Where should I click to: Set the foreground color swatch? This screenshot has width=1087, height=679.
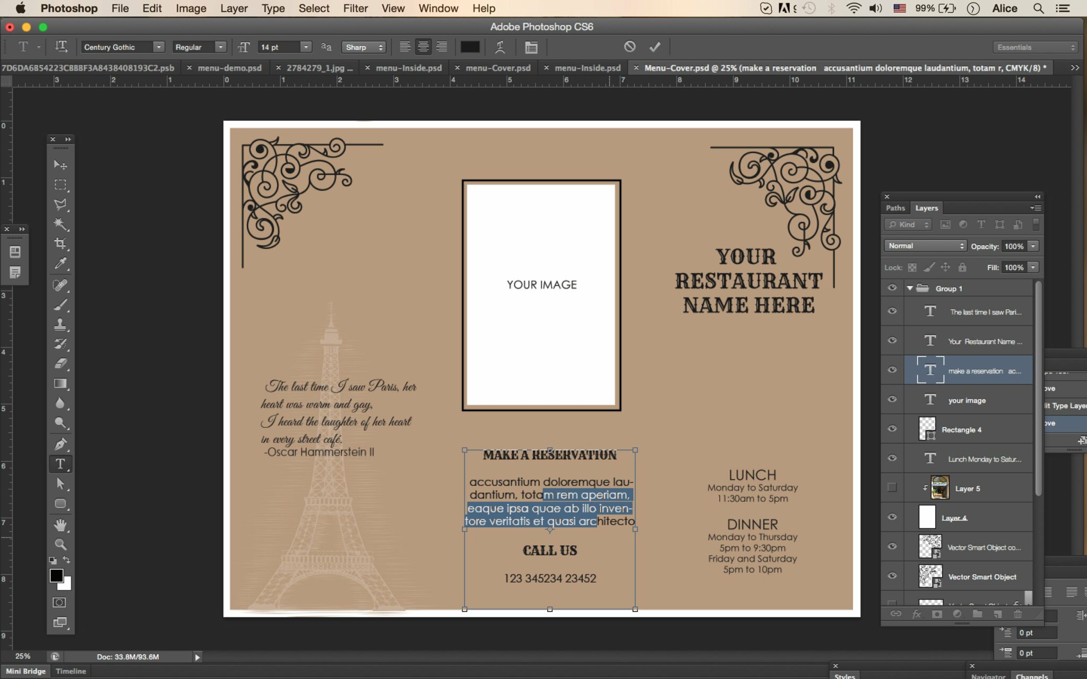(x=56, y=575)
